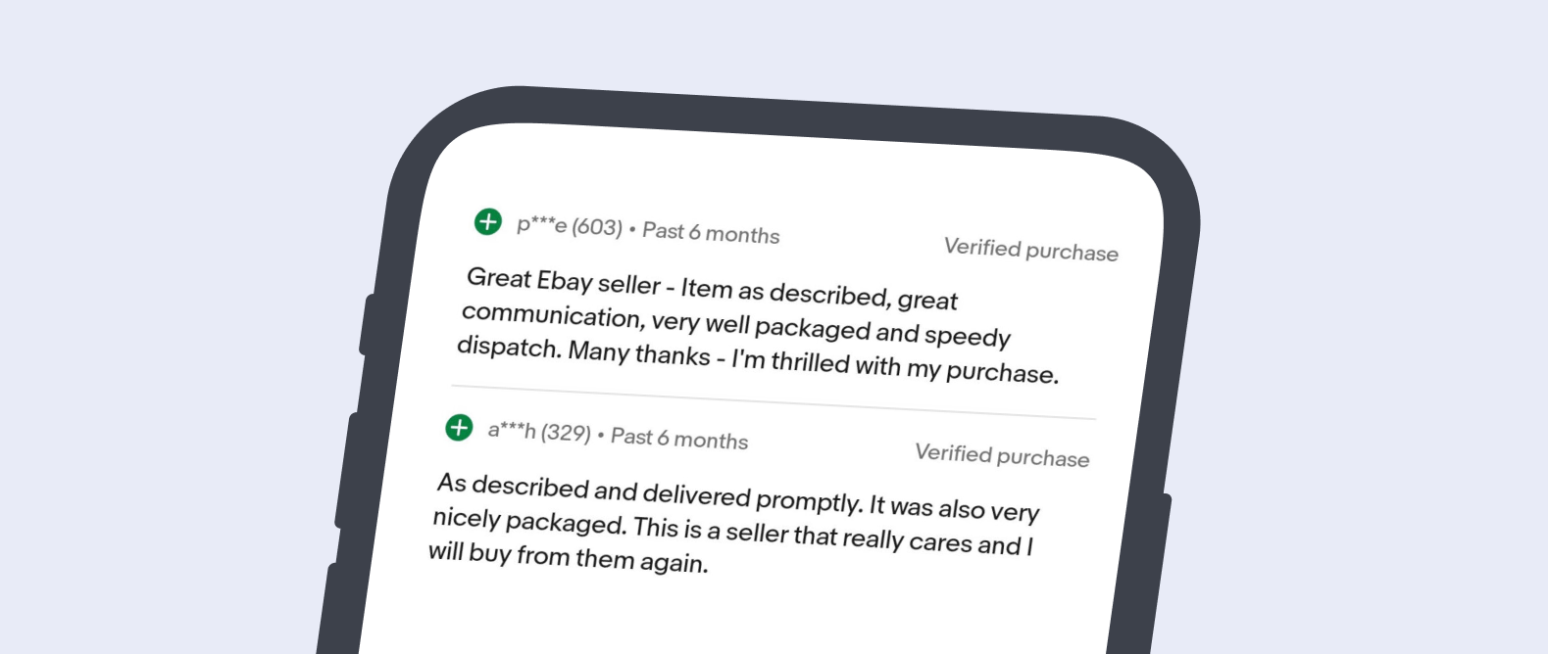This screenshot has height=654, width=1548.
Task: Click the 'thrilled with my purchase' sentence
Action: 894,366
